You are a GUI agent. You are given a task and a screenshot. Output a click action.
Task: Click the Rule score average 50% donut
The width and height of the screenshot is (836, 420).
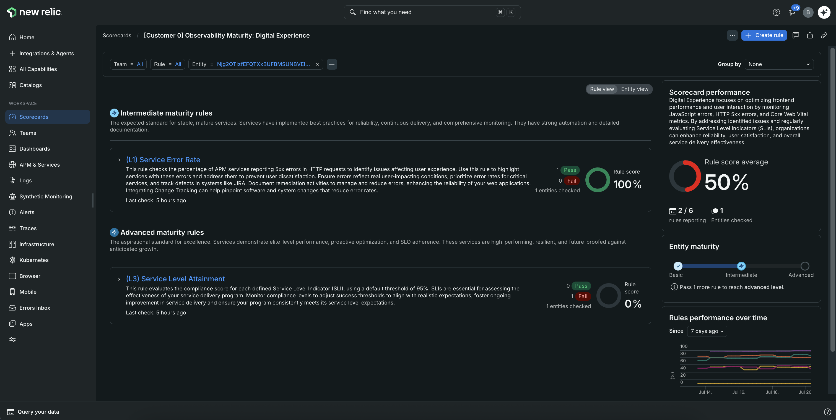click(685, 176)
